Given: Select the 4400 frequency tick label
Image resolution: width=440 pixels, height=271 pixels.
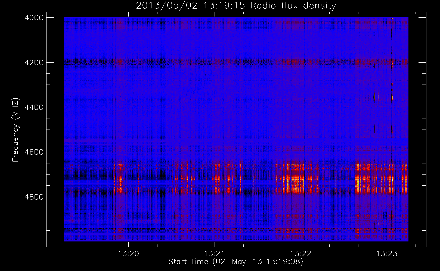Looking at the screenshot, I should click(x=34, y=107).
